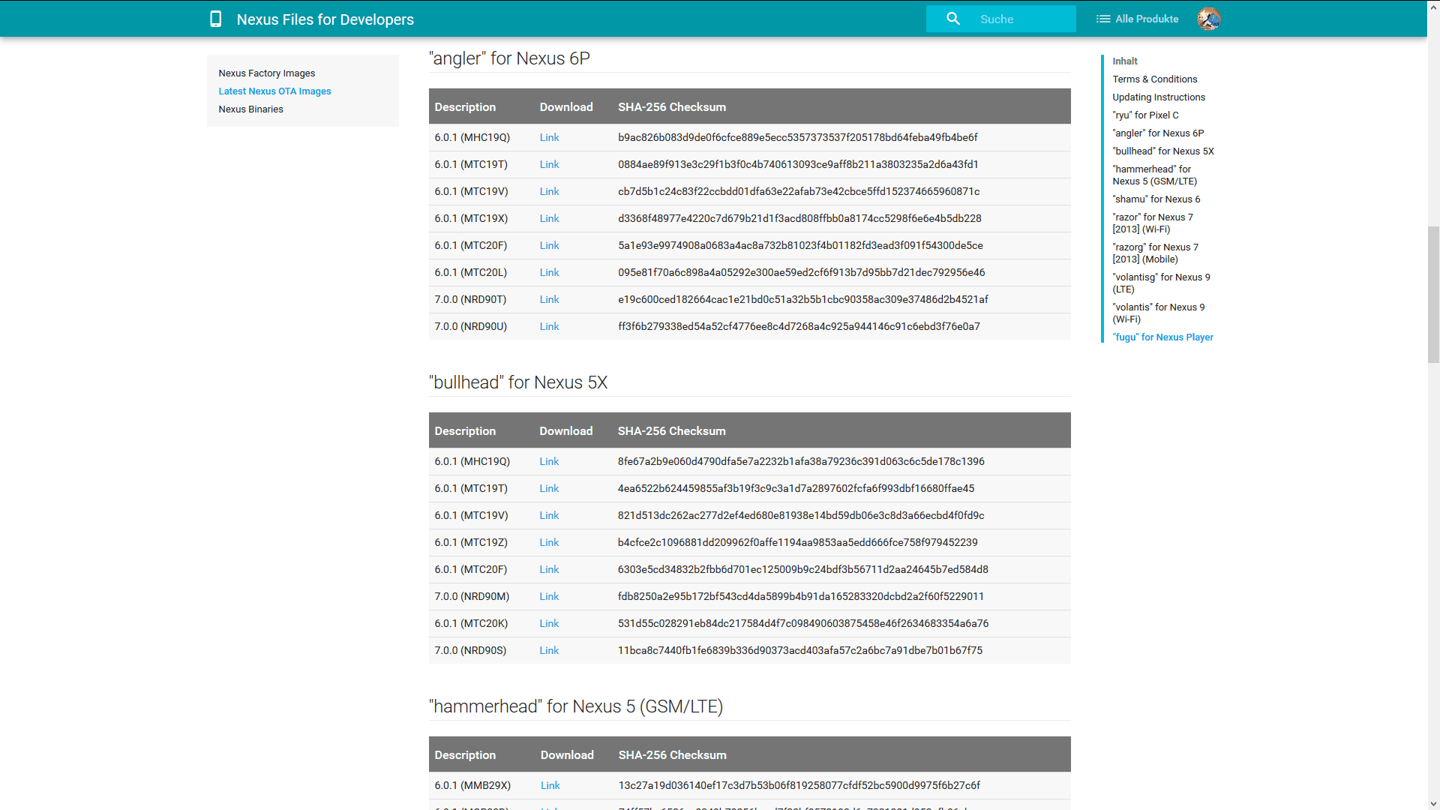
Task: Download angler 6.0.1 (MTC19T) Link
Action: click(x=549, y=164)
